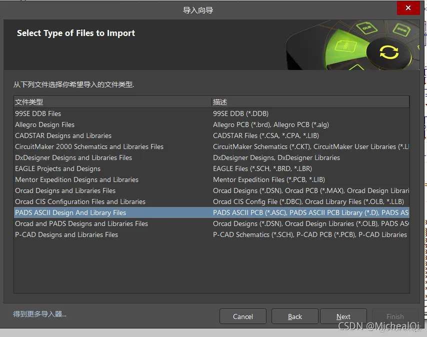The image size is (427, 337).
Task: Go to previous step with Back
Action: click(294, 316)
